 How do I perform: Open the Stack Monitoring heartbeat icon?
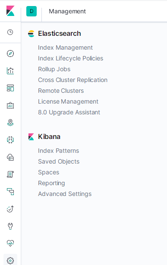[x=10, y=243]
